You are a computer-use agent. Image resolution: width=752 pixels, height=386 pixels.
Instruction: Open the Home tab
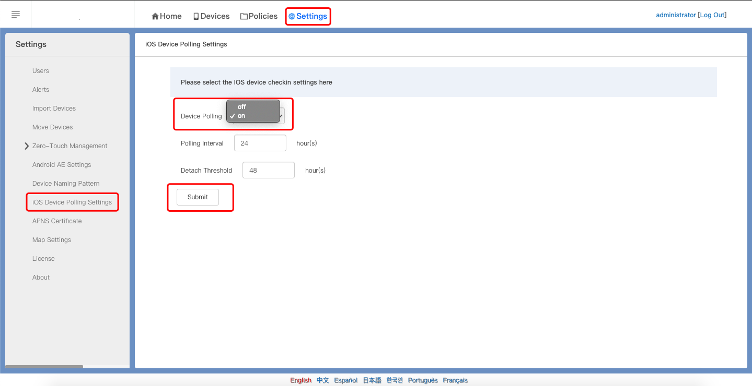click(167, 16)
